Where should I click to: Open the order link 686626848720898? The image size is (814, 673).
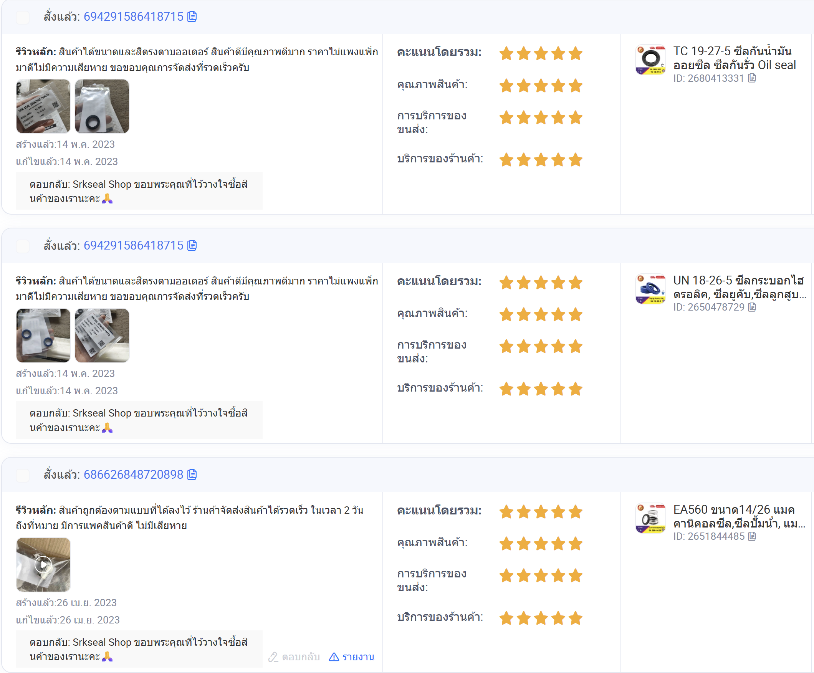[133, 475]
